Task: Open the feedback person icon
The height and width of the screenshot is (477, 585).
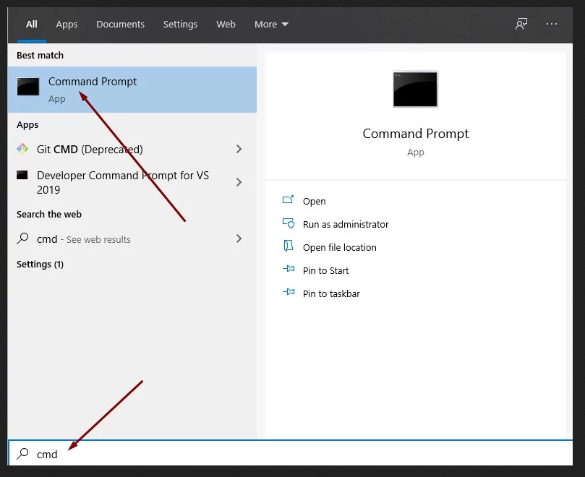Action: 521,25
